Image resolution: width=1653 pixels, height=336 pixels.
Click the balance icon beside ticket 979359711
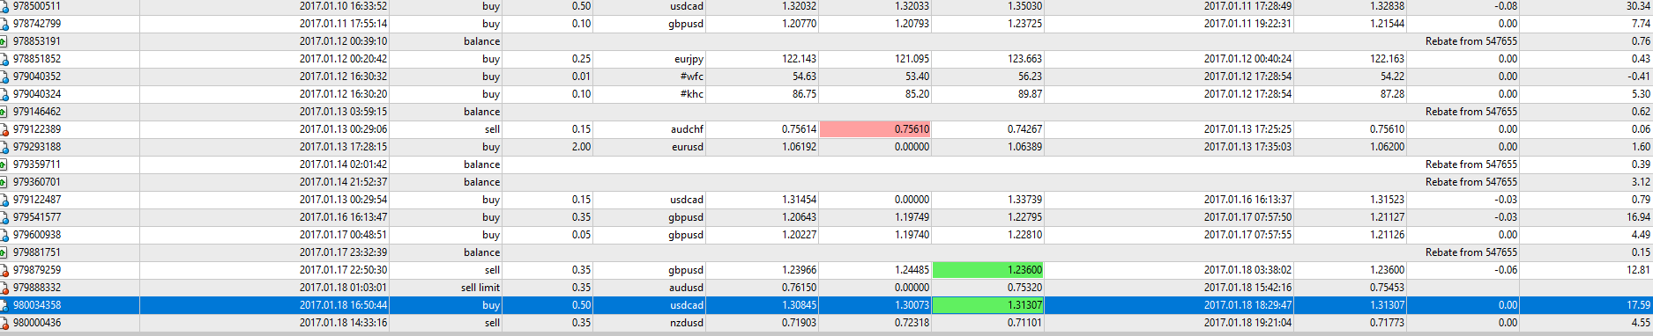click(x=4, y=164)
